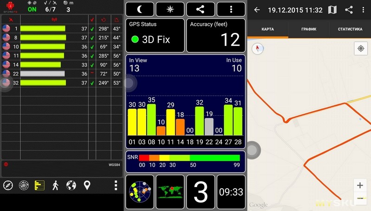Open the globe map view icon

pos(71,186)
